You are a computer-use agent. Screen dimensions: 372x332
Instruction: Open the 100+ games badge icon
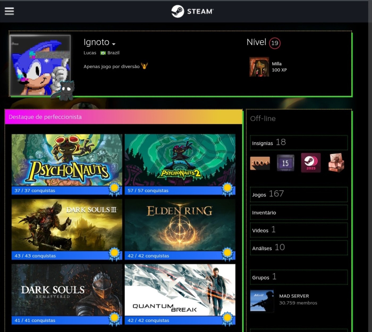coord(260,163)
